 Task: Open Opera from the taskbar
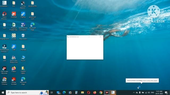(x=88, y=93)
